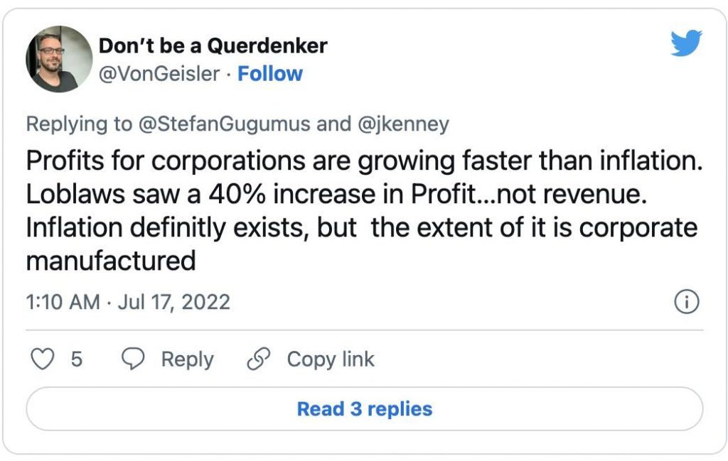Click the like count number 5

tap(76, 359)
